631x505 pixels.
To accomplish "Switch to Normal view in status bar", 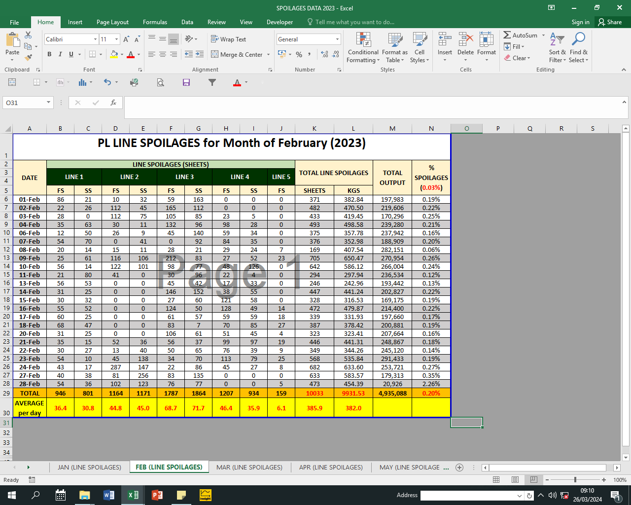I will [x=496, y=480].
